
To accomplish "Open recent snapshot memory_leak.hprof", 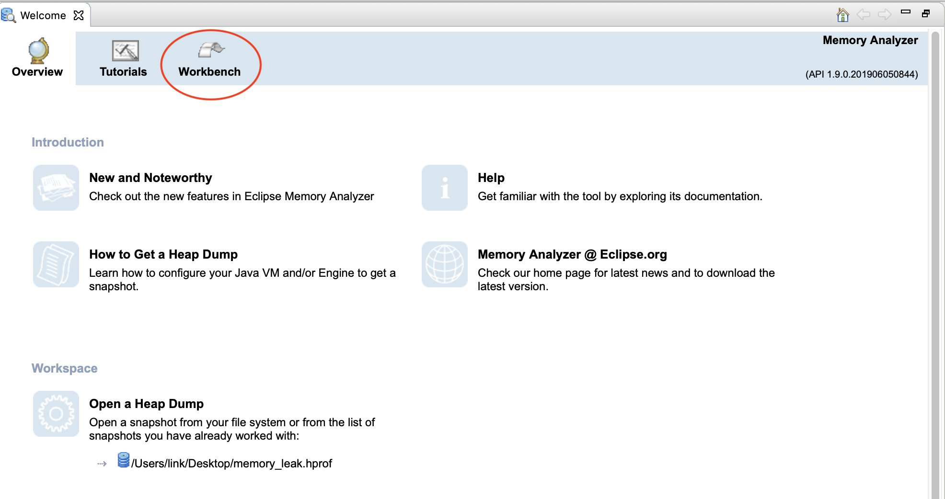I will click(x=231, y=464).
